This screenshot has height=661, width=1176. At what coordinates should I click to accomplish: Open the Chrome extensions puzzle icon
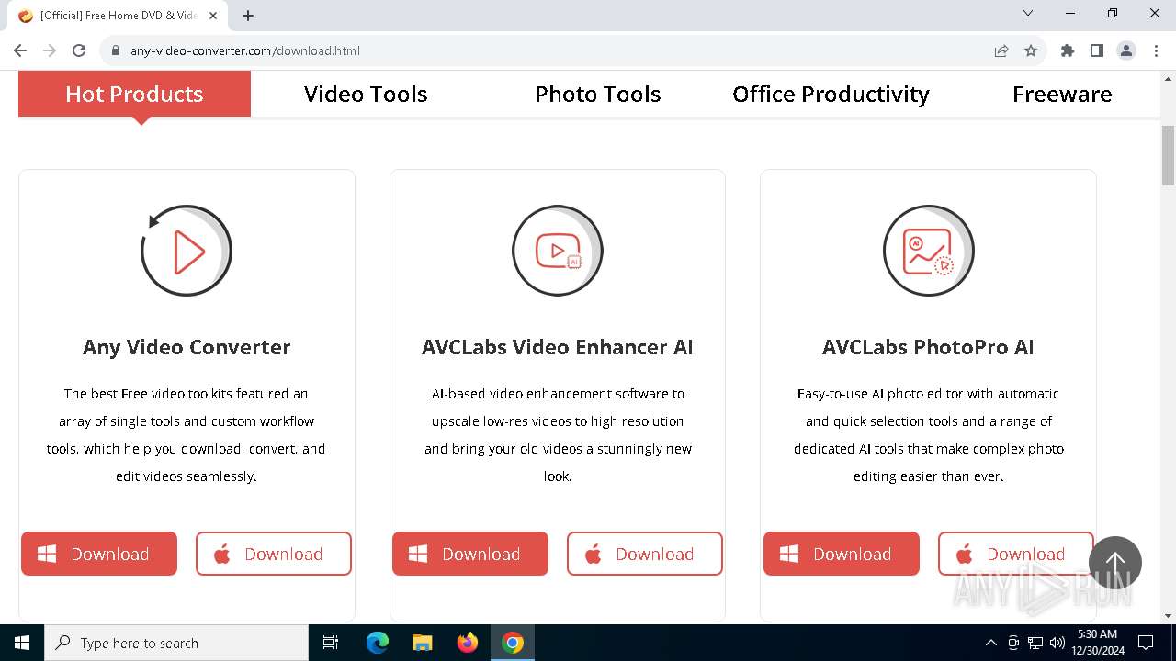tap(1068, 50)
